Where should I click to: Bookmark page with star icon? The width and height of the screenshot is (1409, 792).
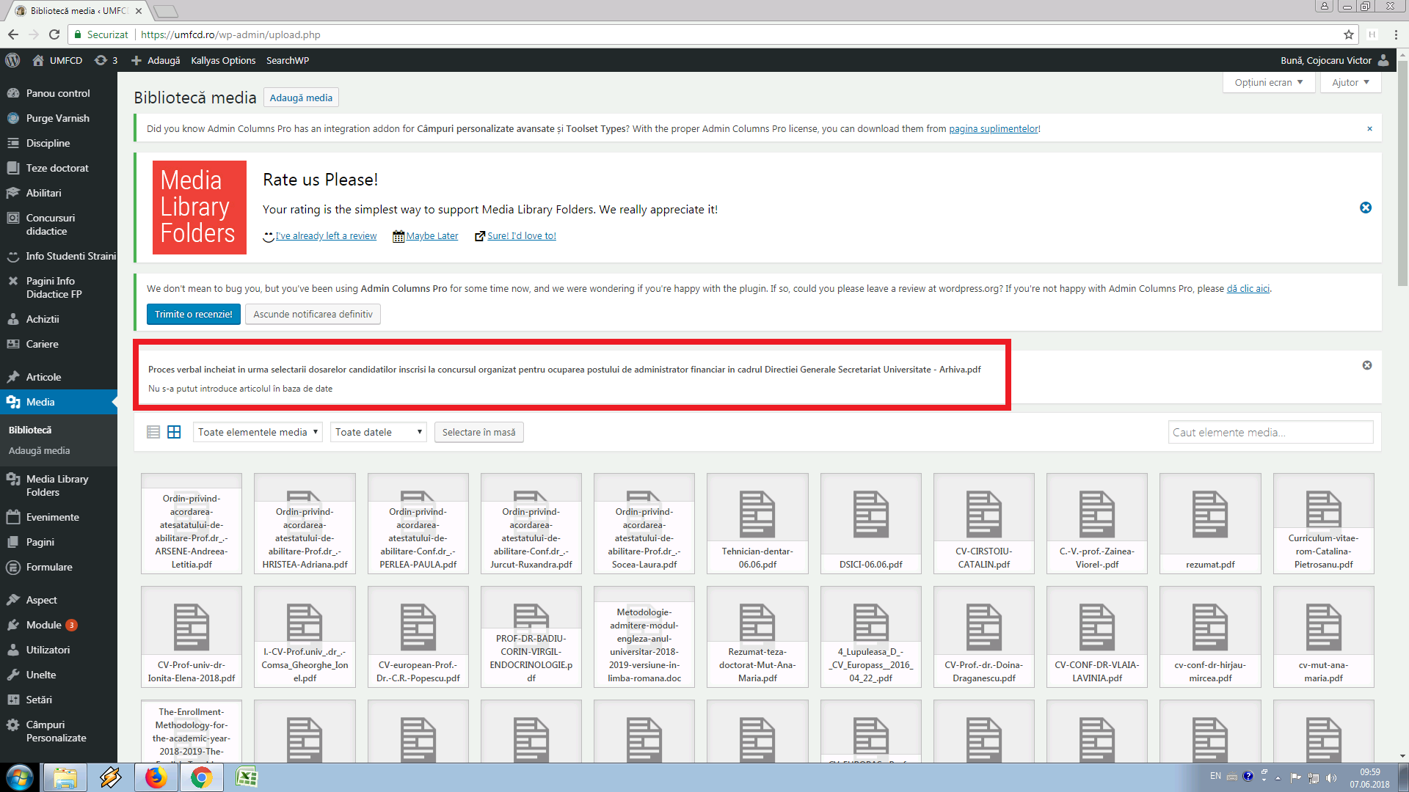pyautogui.click(x=1348, y=34)
